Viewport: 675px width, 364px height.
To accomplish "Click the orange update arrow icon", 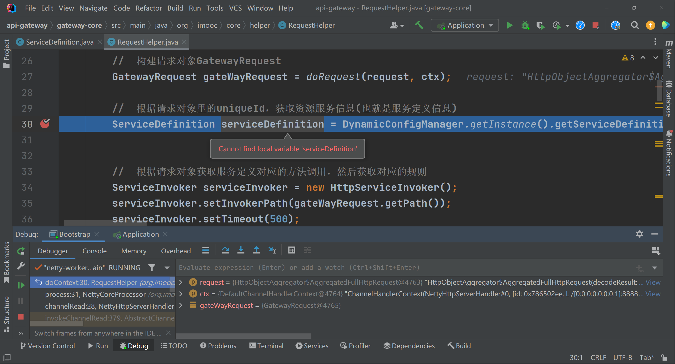I will [x=650, y=25].
